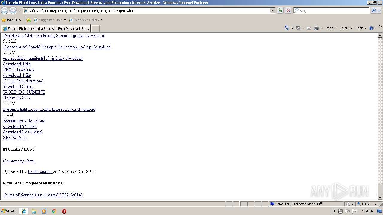The image size is (383, 215).
Task: Open Windows Explorer folder taskbar icon
Action: (34, 211)
